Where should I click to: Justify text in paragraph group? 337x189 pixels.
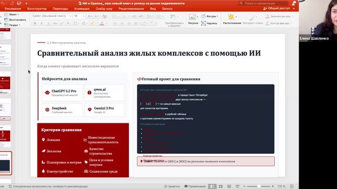[136, 23]
